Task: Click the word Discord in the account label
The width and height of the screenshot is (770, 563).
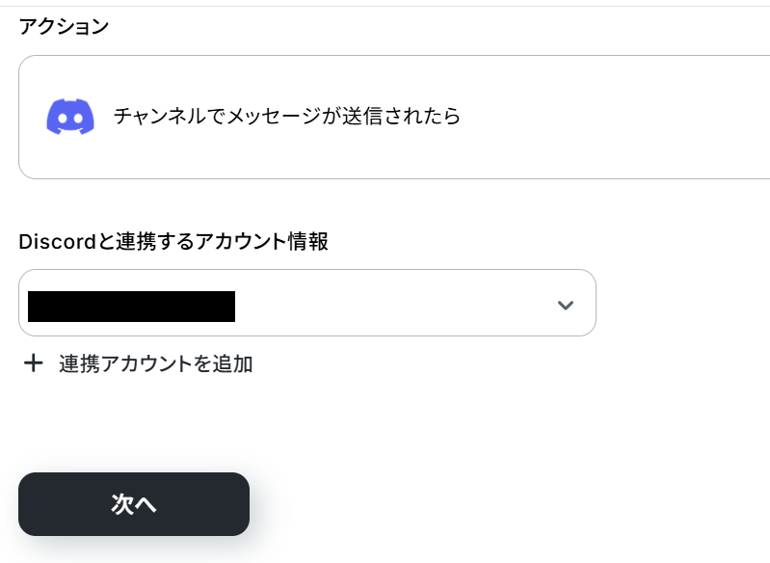Action: [x=57, y=242]
